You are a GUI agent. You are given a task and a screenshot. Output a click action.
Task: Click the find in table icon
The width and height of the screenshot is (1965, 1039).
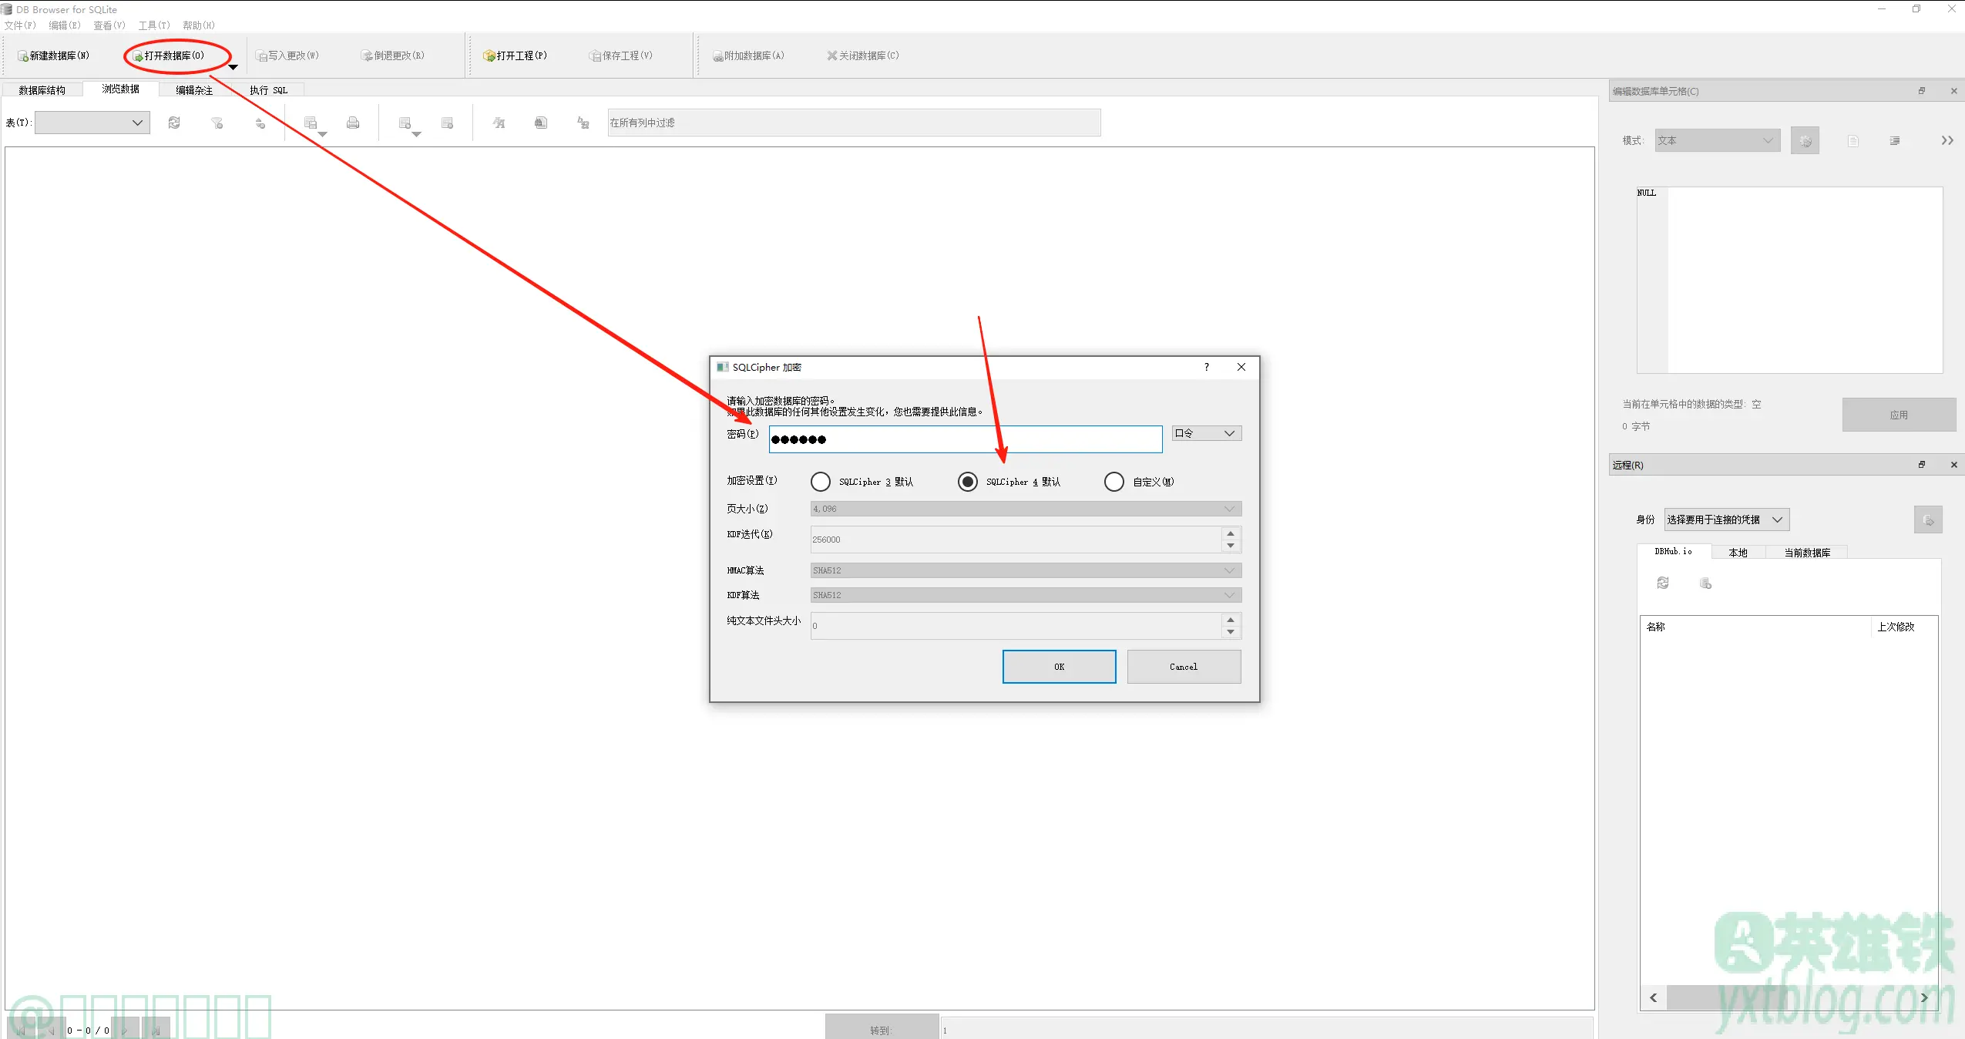click(x=541, y=123)
